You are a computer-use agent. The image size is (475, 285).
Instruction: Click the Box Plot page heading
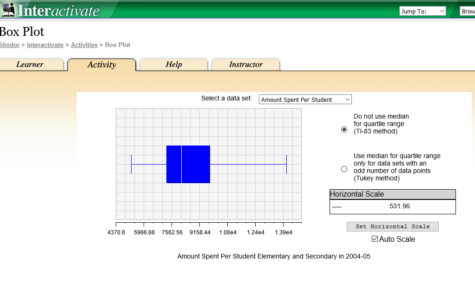[x=22, y=32]
